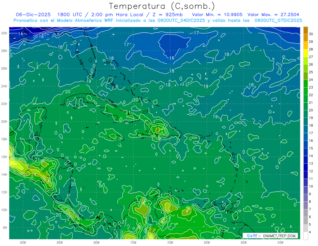The width and height of the screenshot is (318, 246).
Task: Click the '8N' latitude axis label
Action: [x=5, y=228]
